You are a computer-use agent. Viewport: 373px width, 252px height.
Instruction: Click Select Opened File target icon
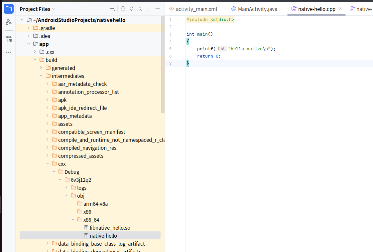pyautogui.click(x=123, y=9)
